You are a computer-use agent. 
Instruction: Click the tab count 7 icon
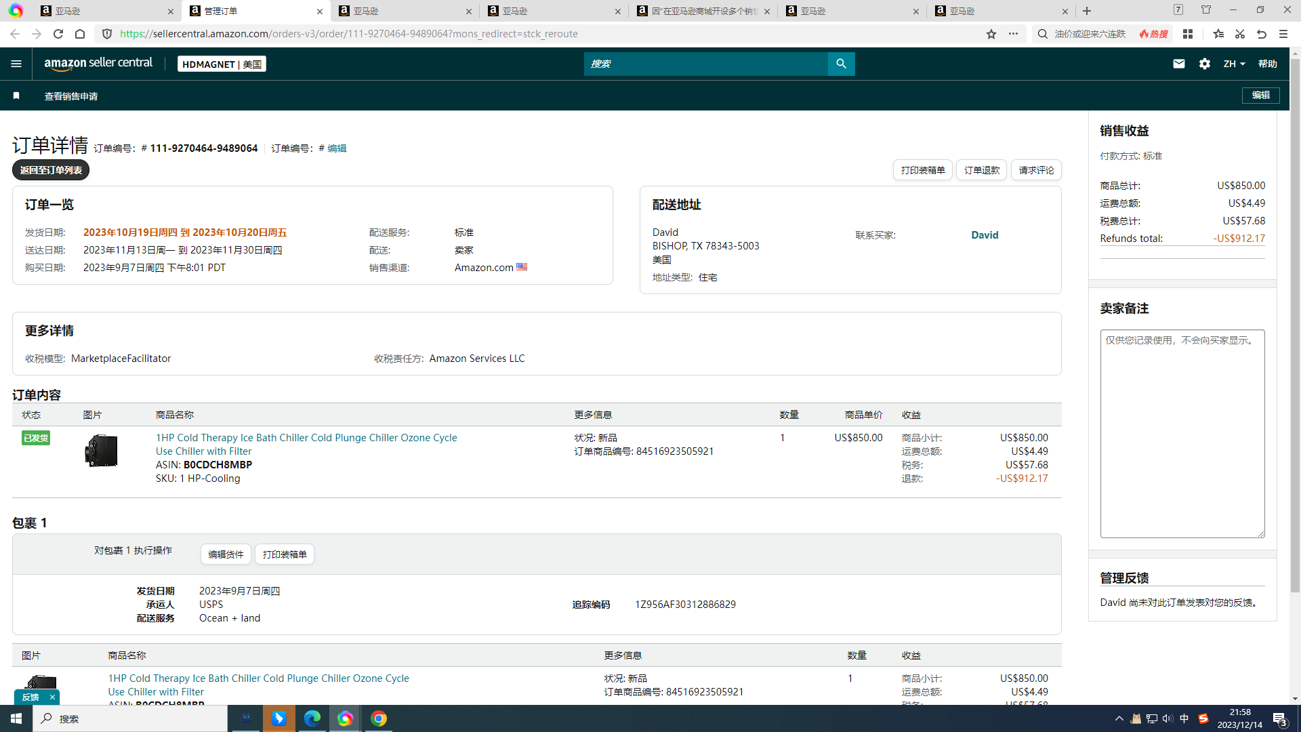point(1178,9)
